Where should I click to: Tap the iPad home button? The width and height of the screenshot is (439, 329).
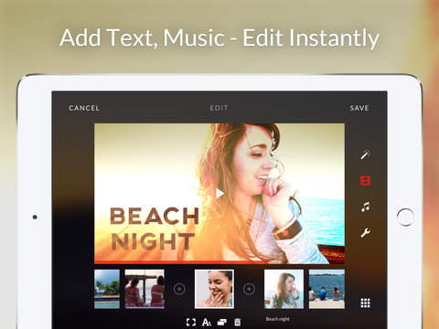405,218
